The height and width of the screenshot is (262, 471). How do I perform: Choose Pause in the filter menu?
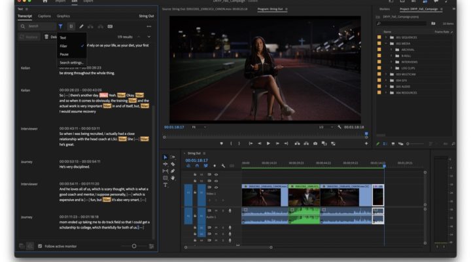[x=72, y=54]
